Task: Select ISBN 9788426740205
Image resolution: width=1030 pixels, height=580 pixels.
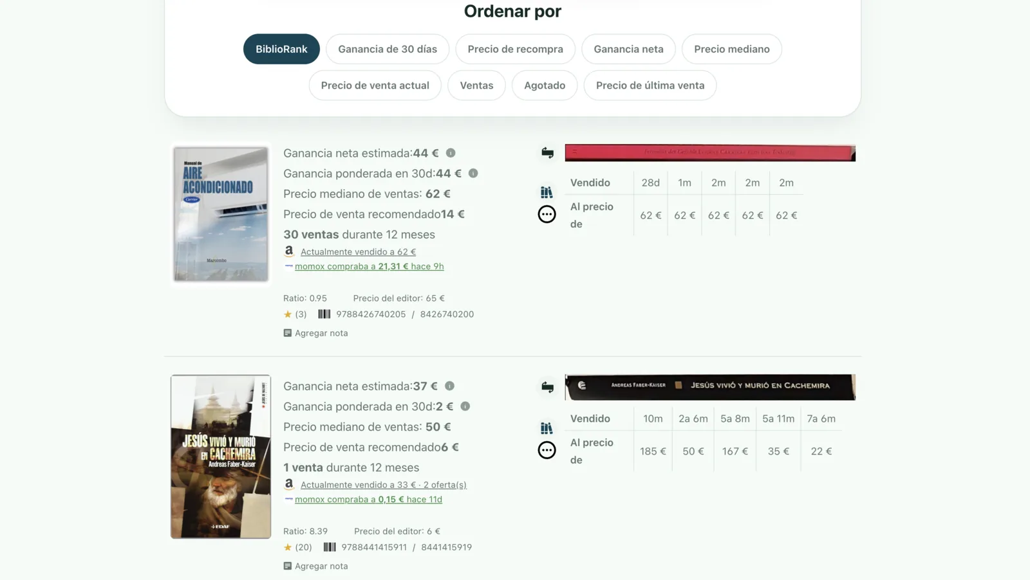Action: [371, 314]
